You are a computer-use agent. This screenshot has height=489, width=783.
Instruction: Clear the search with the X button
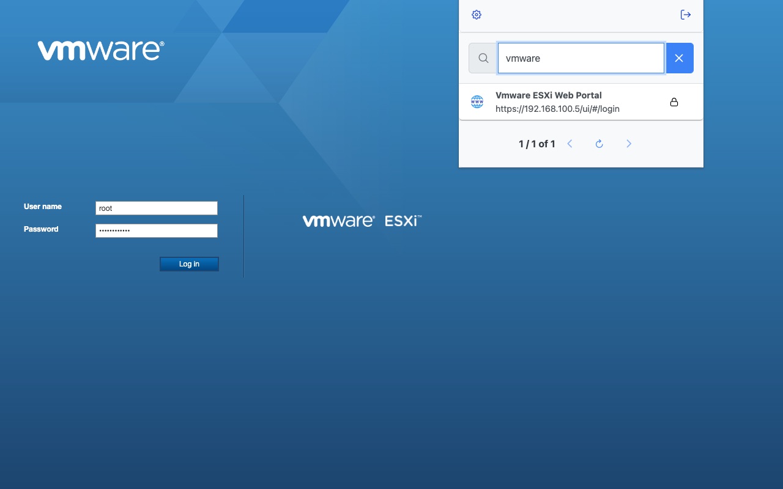click(679, 58)
